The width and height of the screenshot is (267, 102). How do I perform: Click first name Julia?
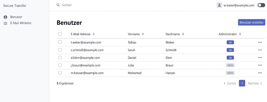point(131,65)
